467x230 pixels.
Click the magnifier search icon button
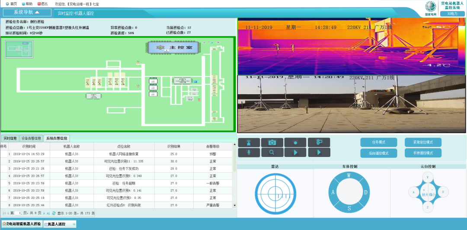click(272, 152)
